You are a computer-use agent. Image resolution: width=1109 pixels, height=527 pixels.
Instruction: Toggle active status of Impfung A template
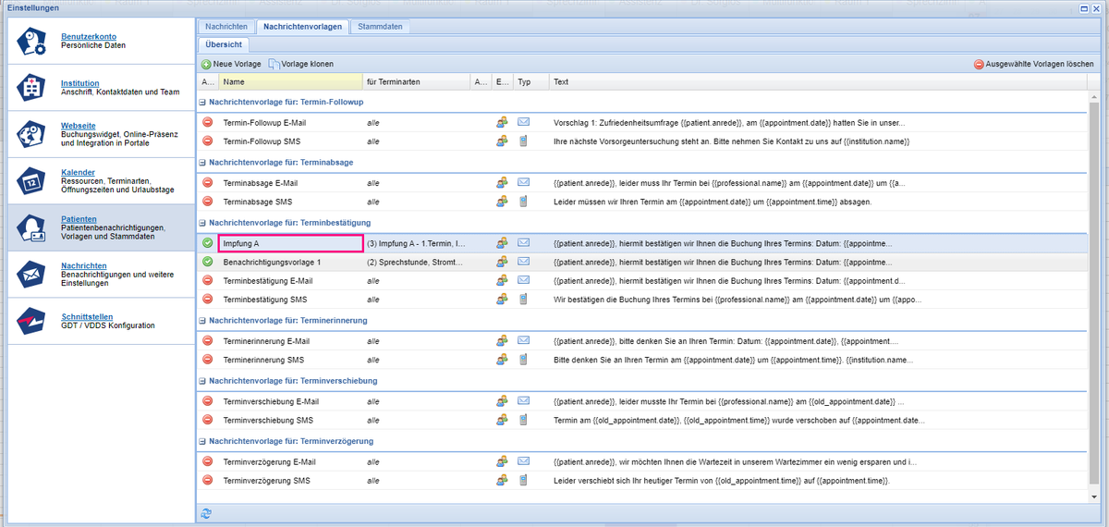pos(207,243)
